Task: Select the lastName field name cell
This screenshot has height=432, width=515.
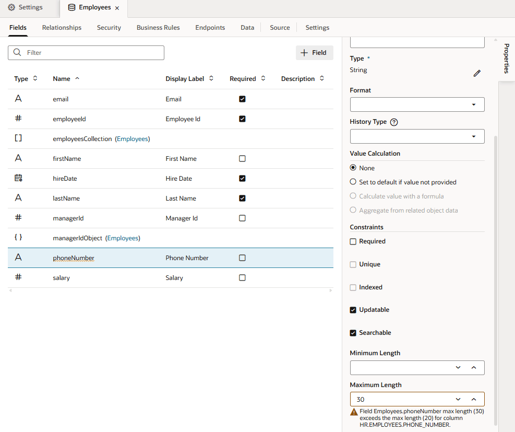Action: pyautogui.click(x=66, y=199)
